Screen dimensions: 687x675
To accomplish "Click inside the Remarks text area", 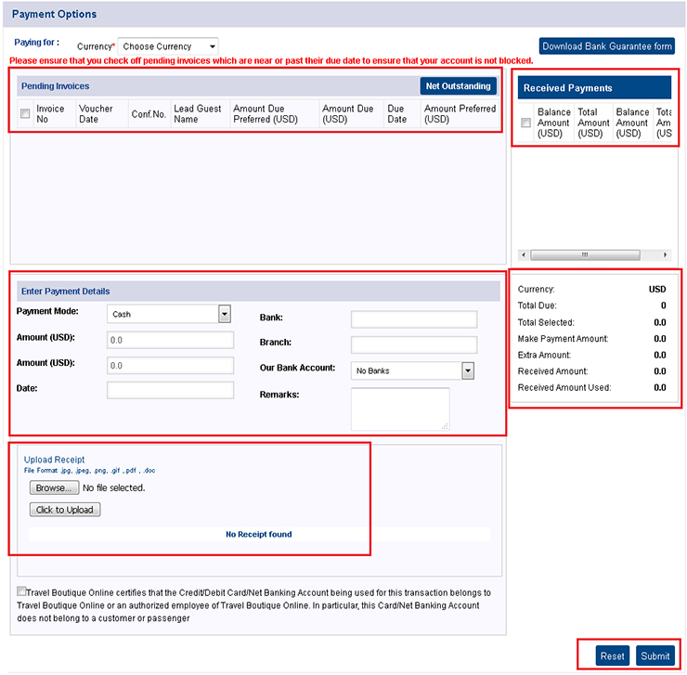I will 400,409.
